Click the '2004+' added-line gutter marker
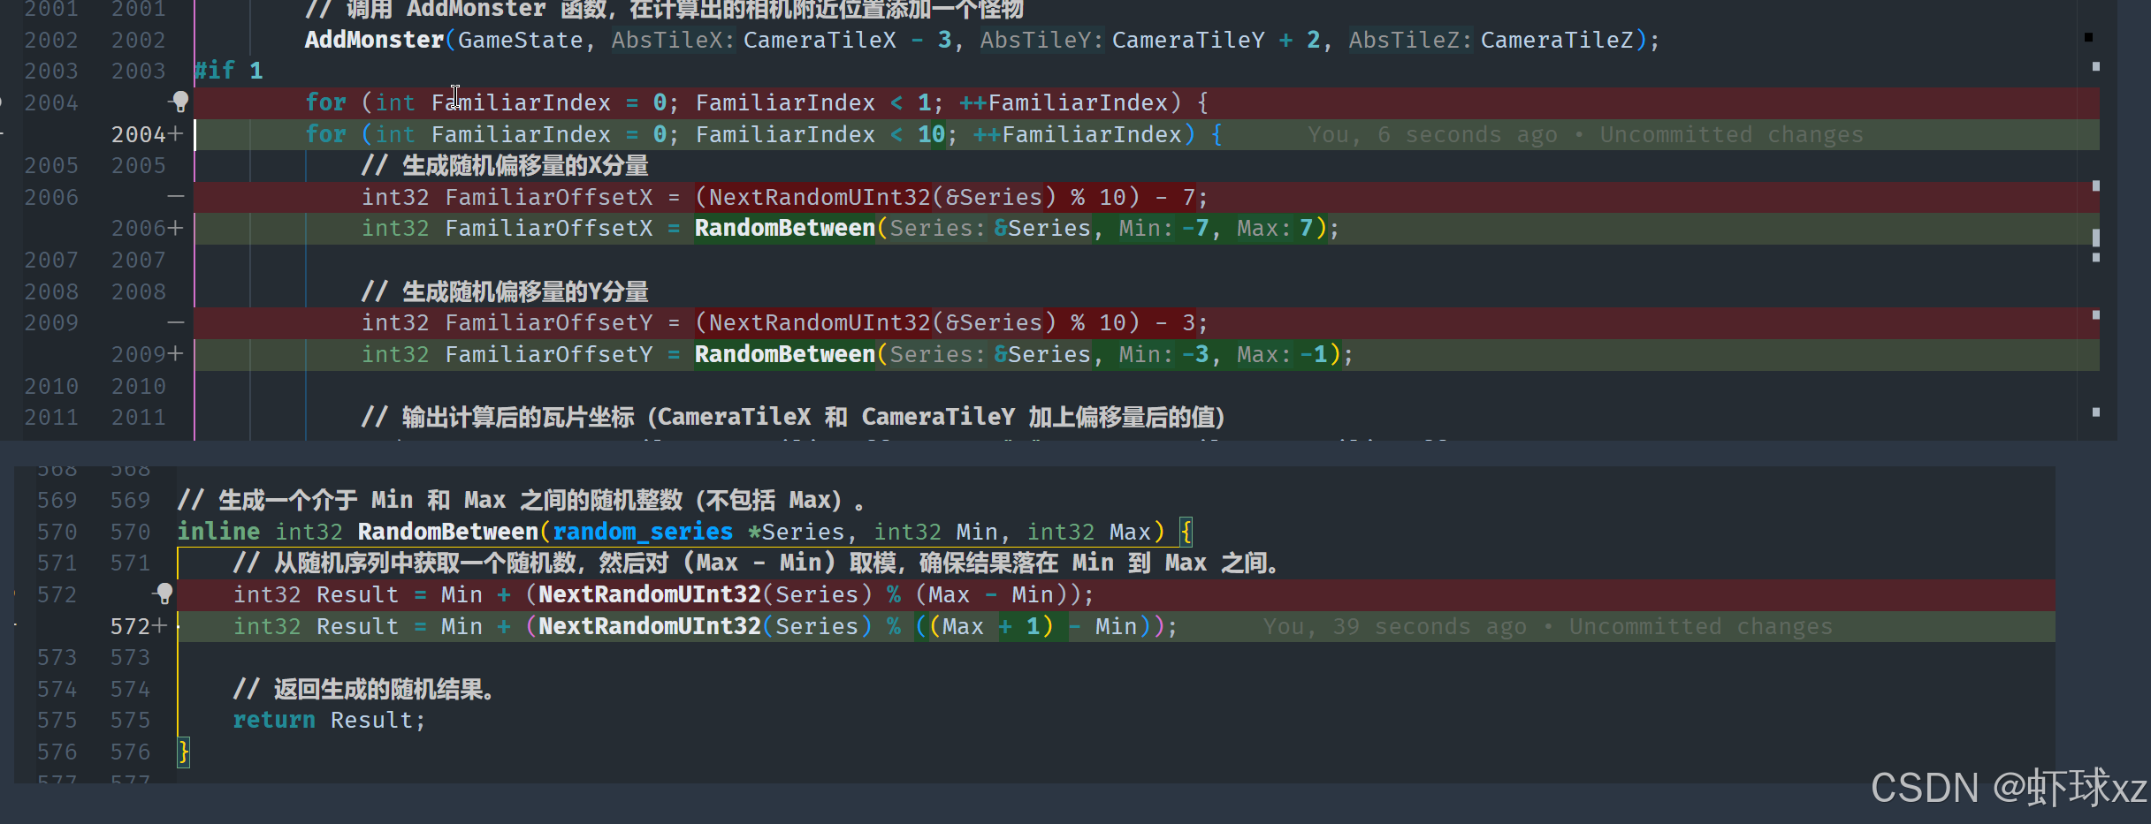 [x=147, y=134]
